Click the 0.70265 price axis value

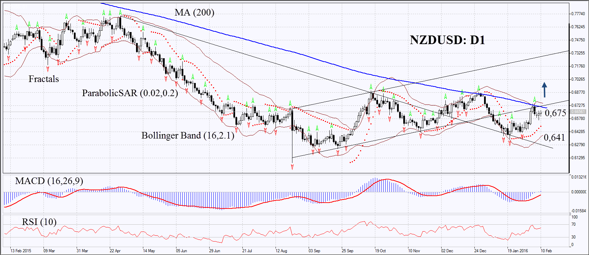578,79
